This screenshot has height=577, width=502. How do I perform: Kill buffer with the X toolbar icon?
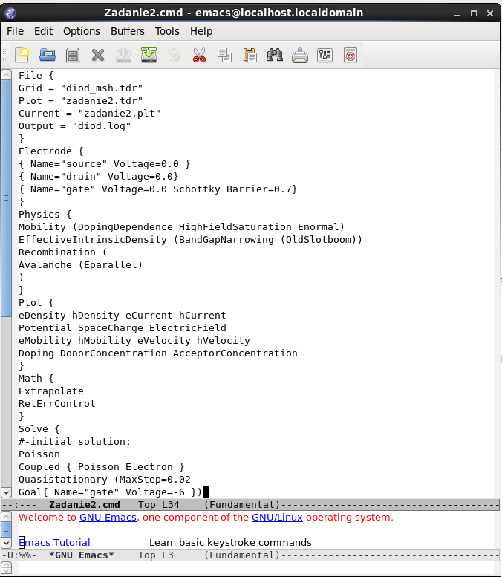(x=98, y=55)
